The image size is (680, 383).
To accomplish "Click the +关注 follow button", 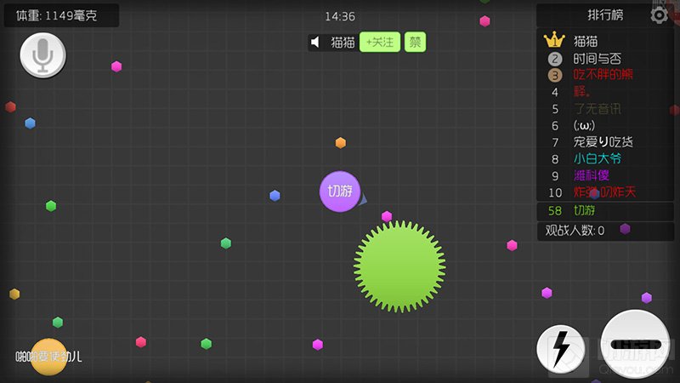I will pyautogui.click(x=379, y=42).
